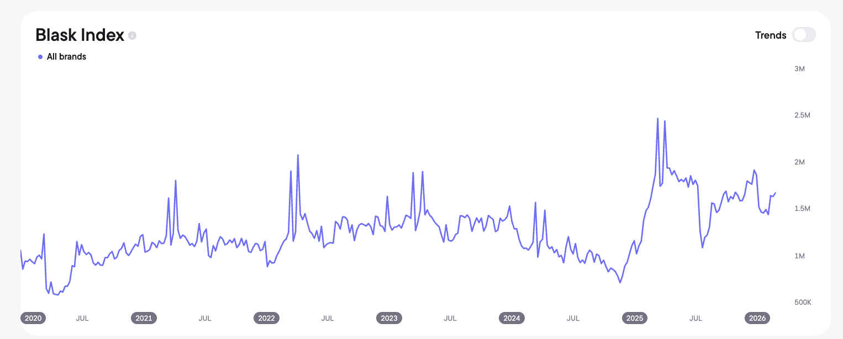Select the 2021 year marker
The width and height of the screenshot is (843, 339).
click(144, 318)
